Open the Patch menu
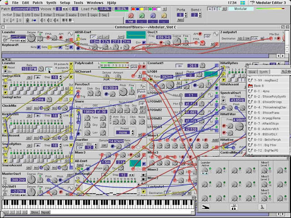This screenshot has width=291, height=218. pyautogui.click(x=37, y=3)
